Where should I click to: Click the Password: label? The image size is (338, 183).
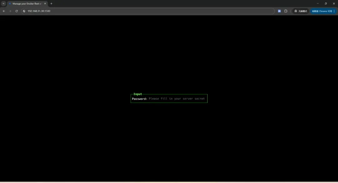click(140, 99)
